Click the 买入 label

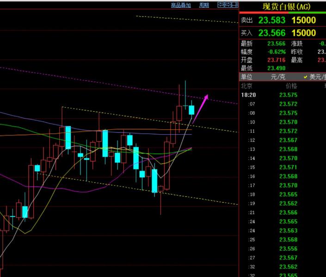coord(246,33)
